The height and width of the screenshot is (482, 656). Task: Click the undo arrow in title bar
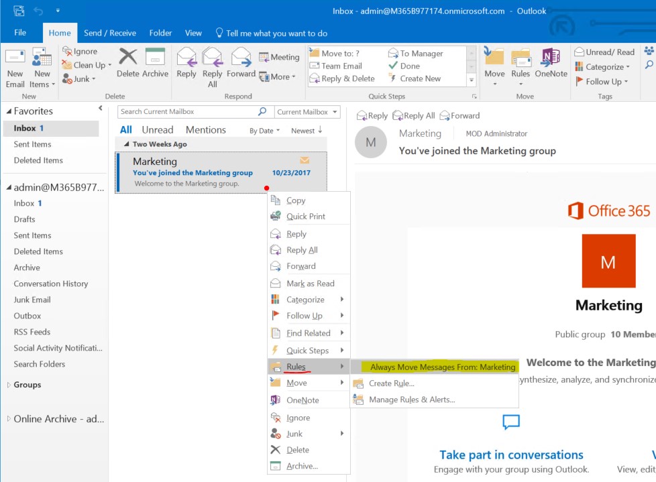point(38,11)
